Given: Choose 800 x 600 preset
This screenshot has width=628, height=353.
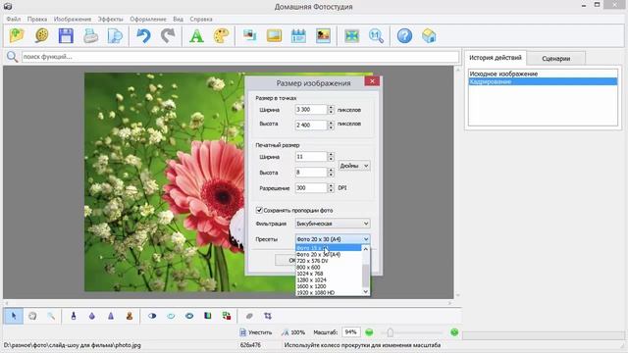Looking at the screenshot, I should point(329,268).
